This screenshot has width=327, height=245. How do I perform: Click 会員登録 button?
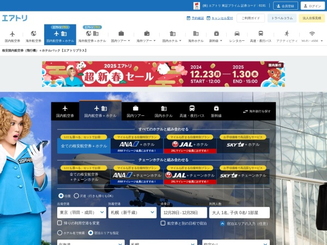coord(285,6)
